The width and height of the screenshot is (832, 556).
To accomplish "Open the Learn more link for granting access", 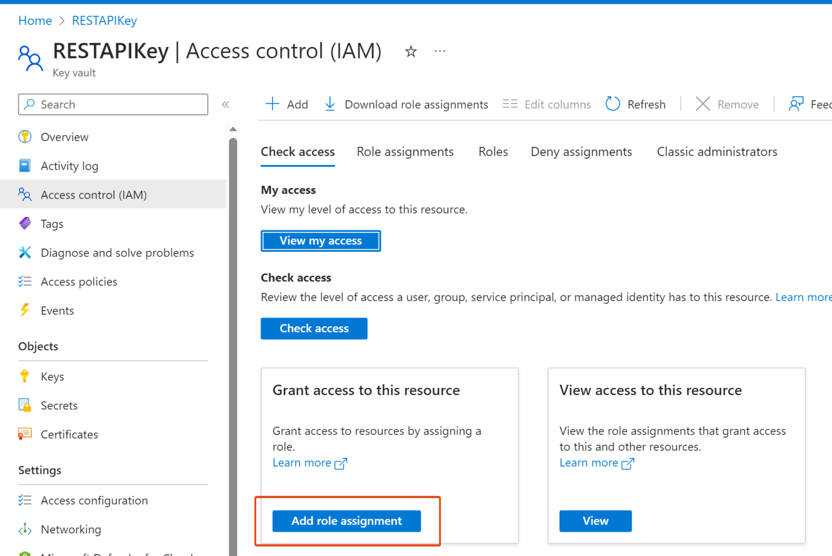I will 302,462.
